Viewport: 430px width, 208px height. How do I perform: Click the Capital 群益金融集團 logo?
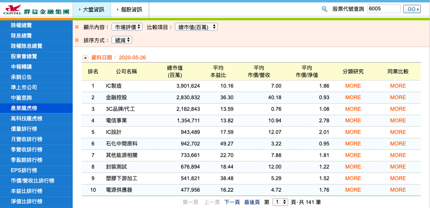click(36, 10)
